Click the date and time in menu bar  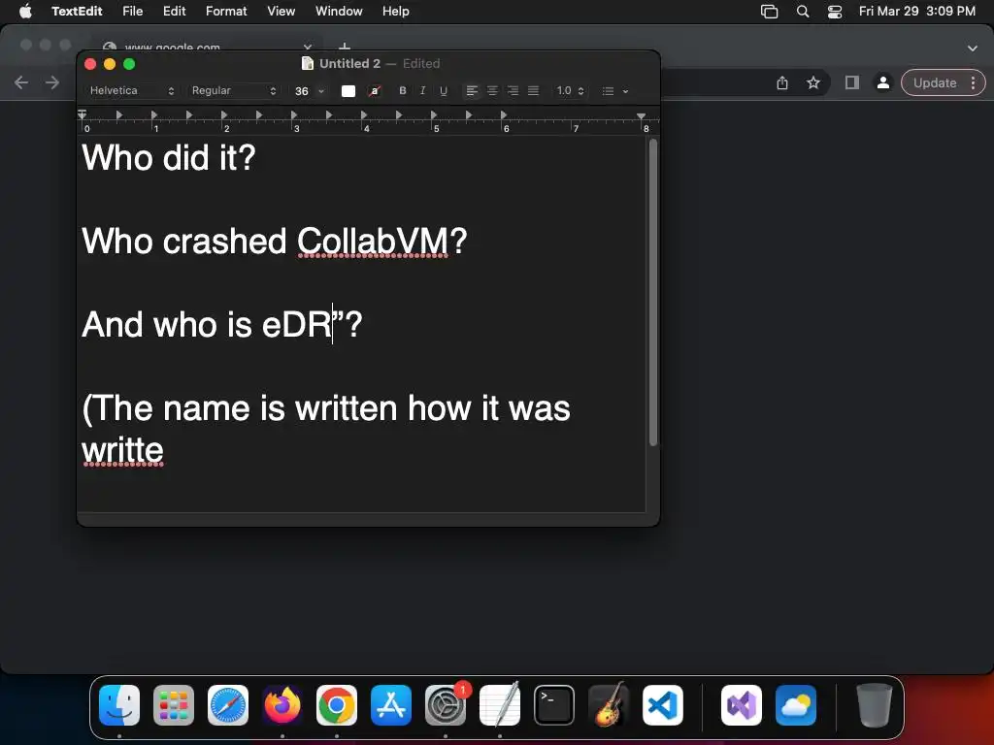tap(916, 11)
